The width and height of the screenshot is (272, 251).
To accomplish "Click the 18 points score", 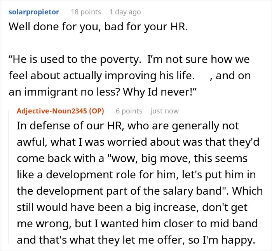I will pyautogui.click(x=86, y=12).
